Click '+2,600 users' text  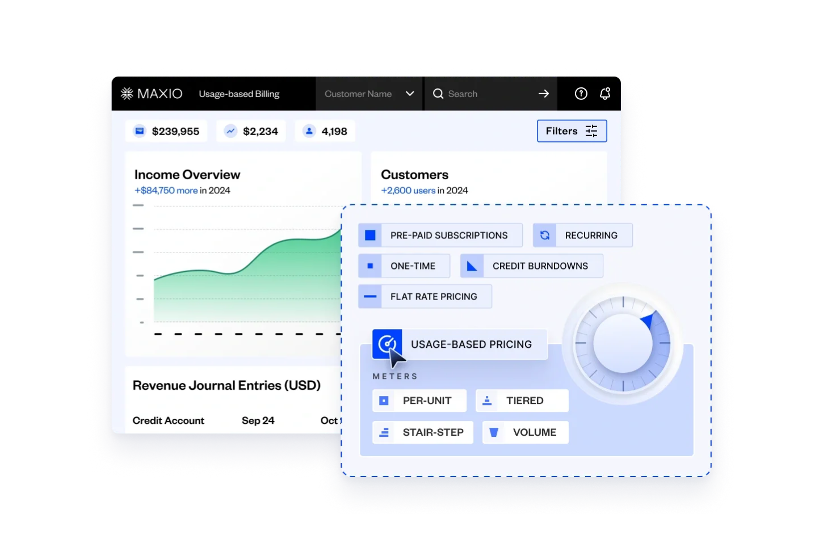click(x=408, y=191)
